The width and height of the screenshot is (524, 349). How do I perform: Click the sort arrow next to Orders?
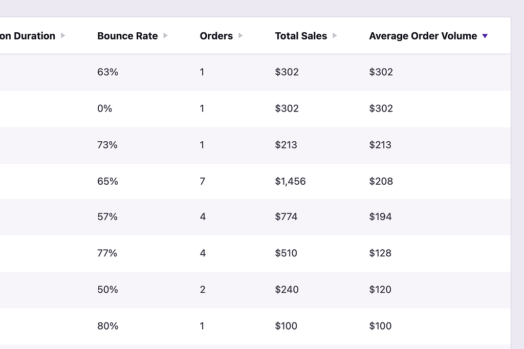point(241,36)
